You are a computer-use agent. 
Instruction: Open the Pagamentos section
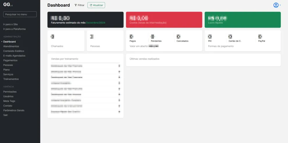10,60
